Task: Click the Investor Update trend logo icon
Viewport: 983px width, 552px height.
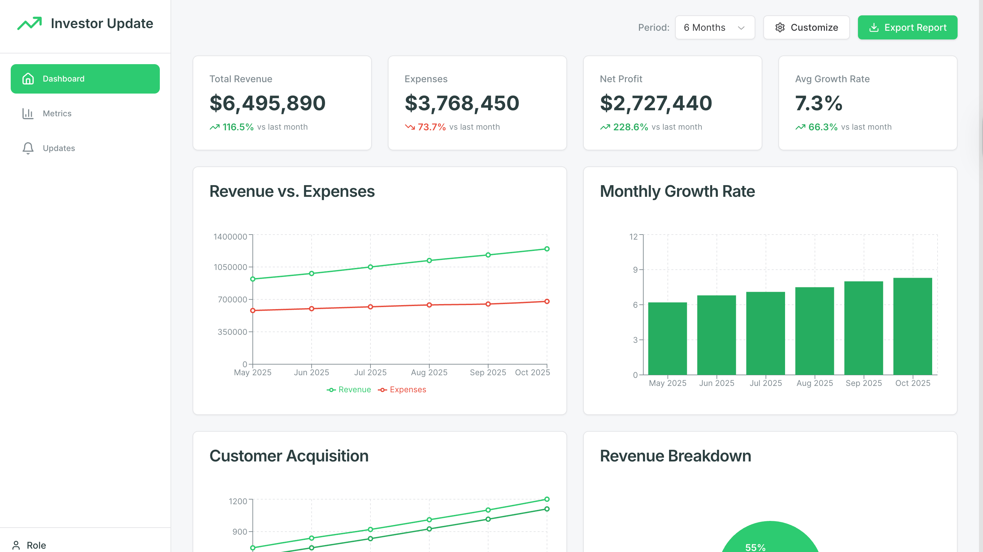Action: pos(29,24)
